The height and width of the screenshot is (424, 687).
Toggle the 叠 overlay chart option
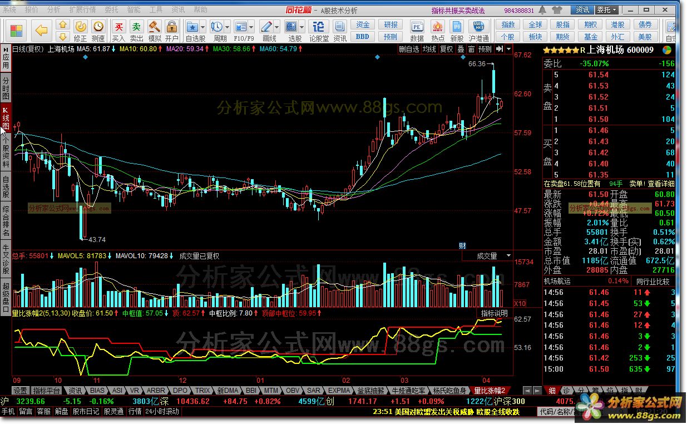point(461,50)
